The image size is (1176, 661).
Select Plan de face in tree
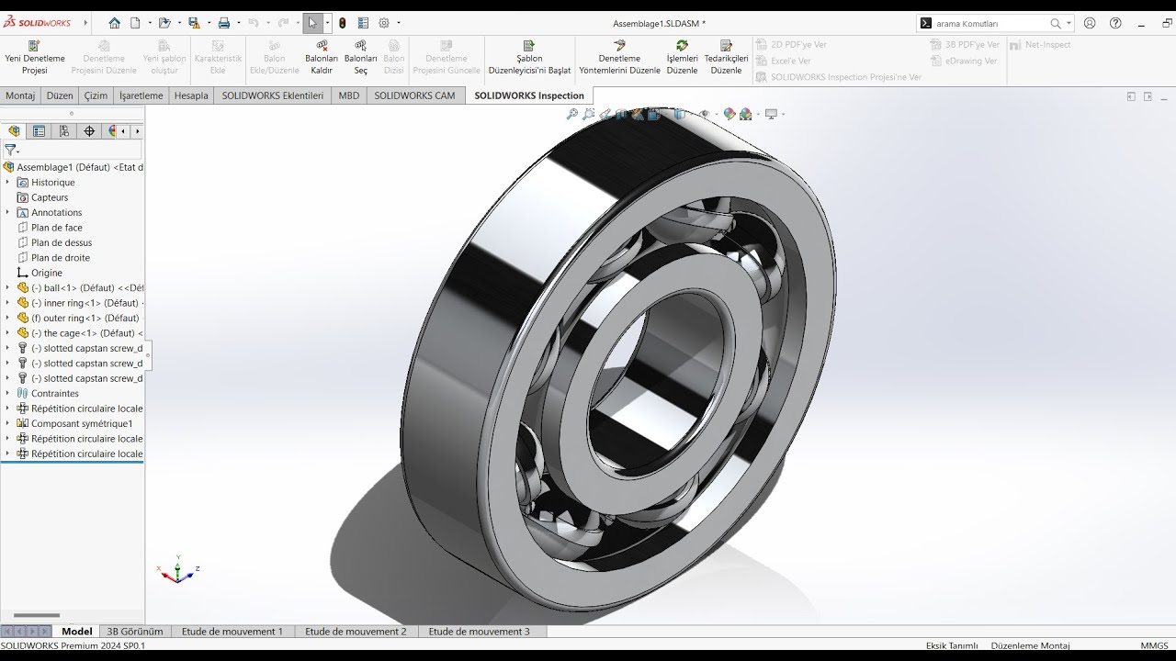[x=57, y=228]
